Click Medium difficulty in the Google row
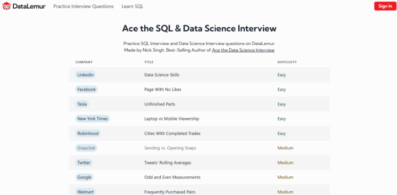The height and width of the screenshot is (195, 397). point(285,177)
